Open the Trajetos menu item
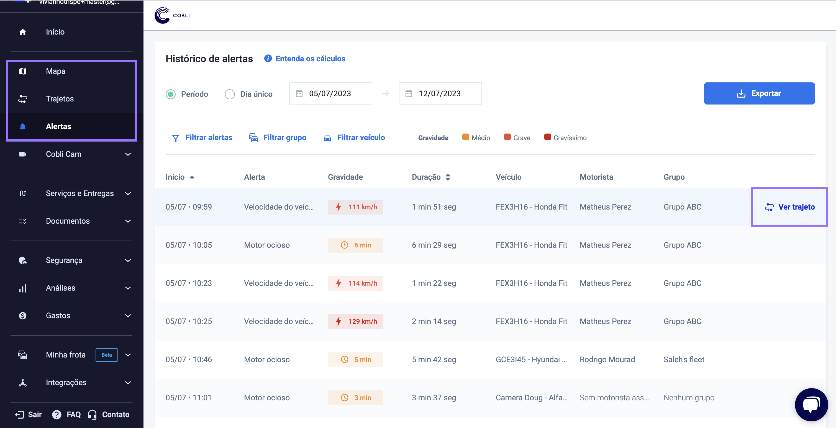The height and width of the screenshot is (428, 836). (71, 99)
